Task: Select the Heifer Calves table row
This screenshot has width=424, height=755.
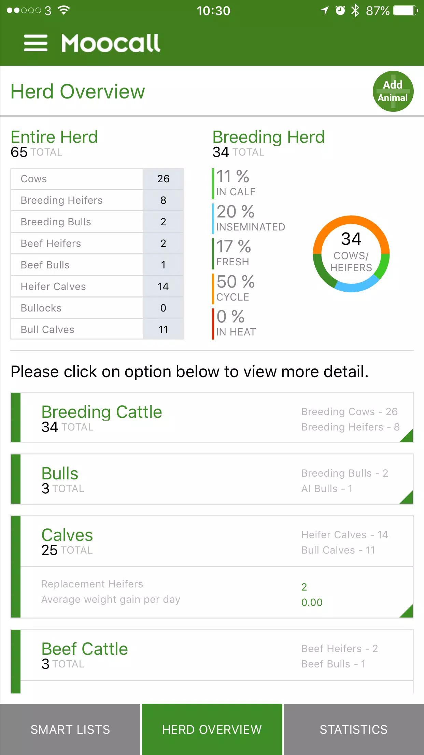Action: [97, 287]
